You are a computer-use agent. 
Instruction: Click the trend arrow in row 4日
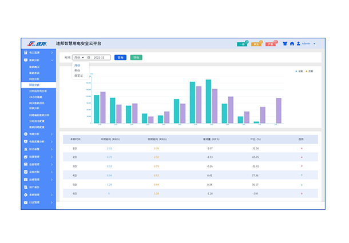(x=301, y=176)
